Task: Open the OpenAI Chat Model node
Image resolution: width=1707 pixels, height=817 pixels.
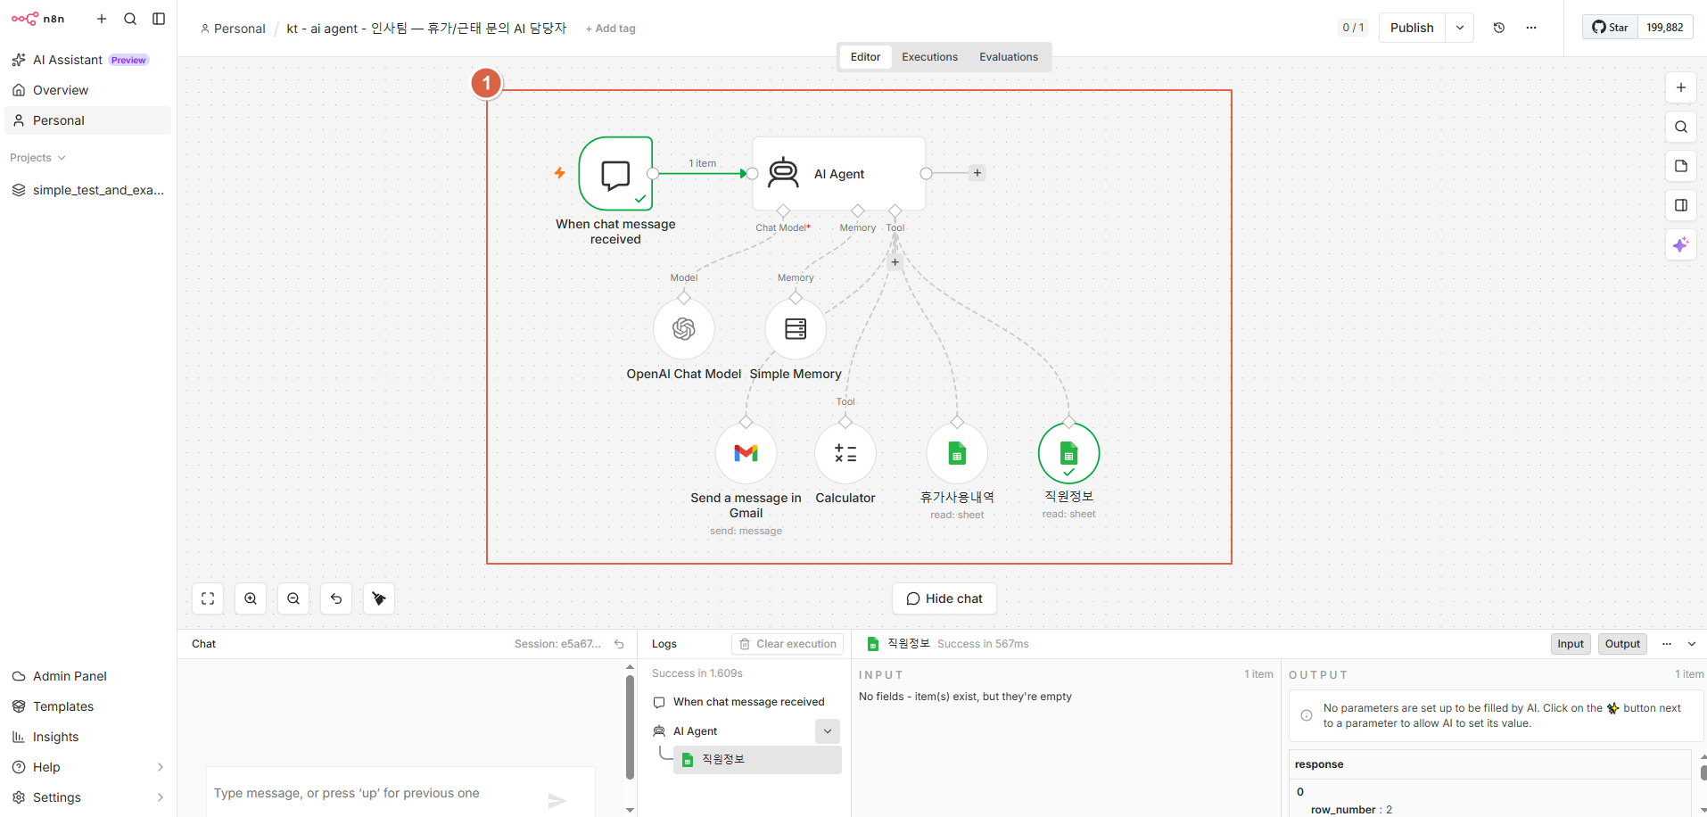Action: tap(684, 329)
